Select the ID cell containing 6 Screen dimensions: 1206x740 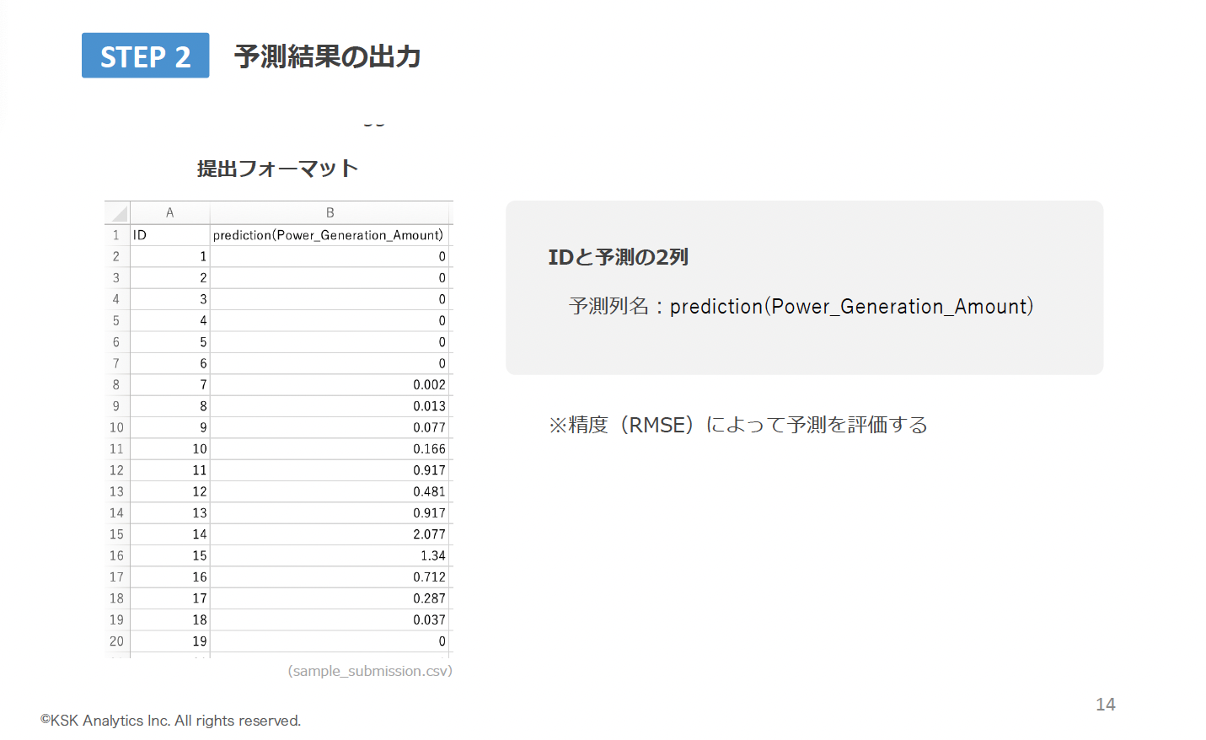[169, 363]
